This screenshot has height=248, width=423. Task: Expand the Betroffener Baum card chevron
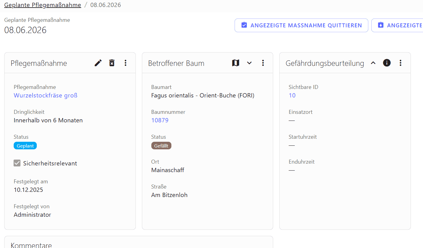tap(249, 63)
